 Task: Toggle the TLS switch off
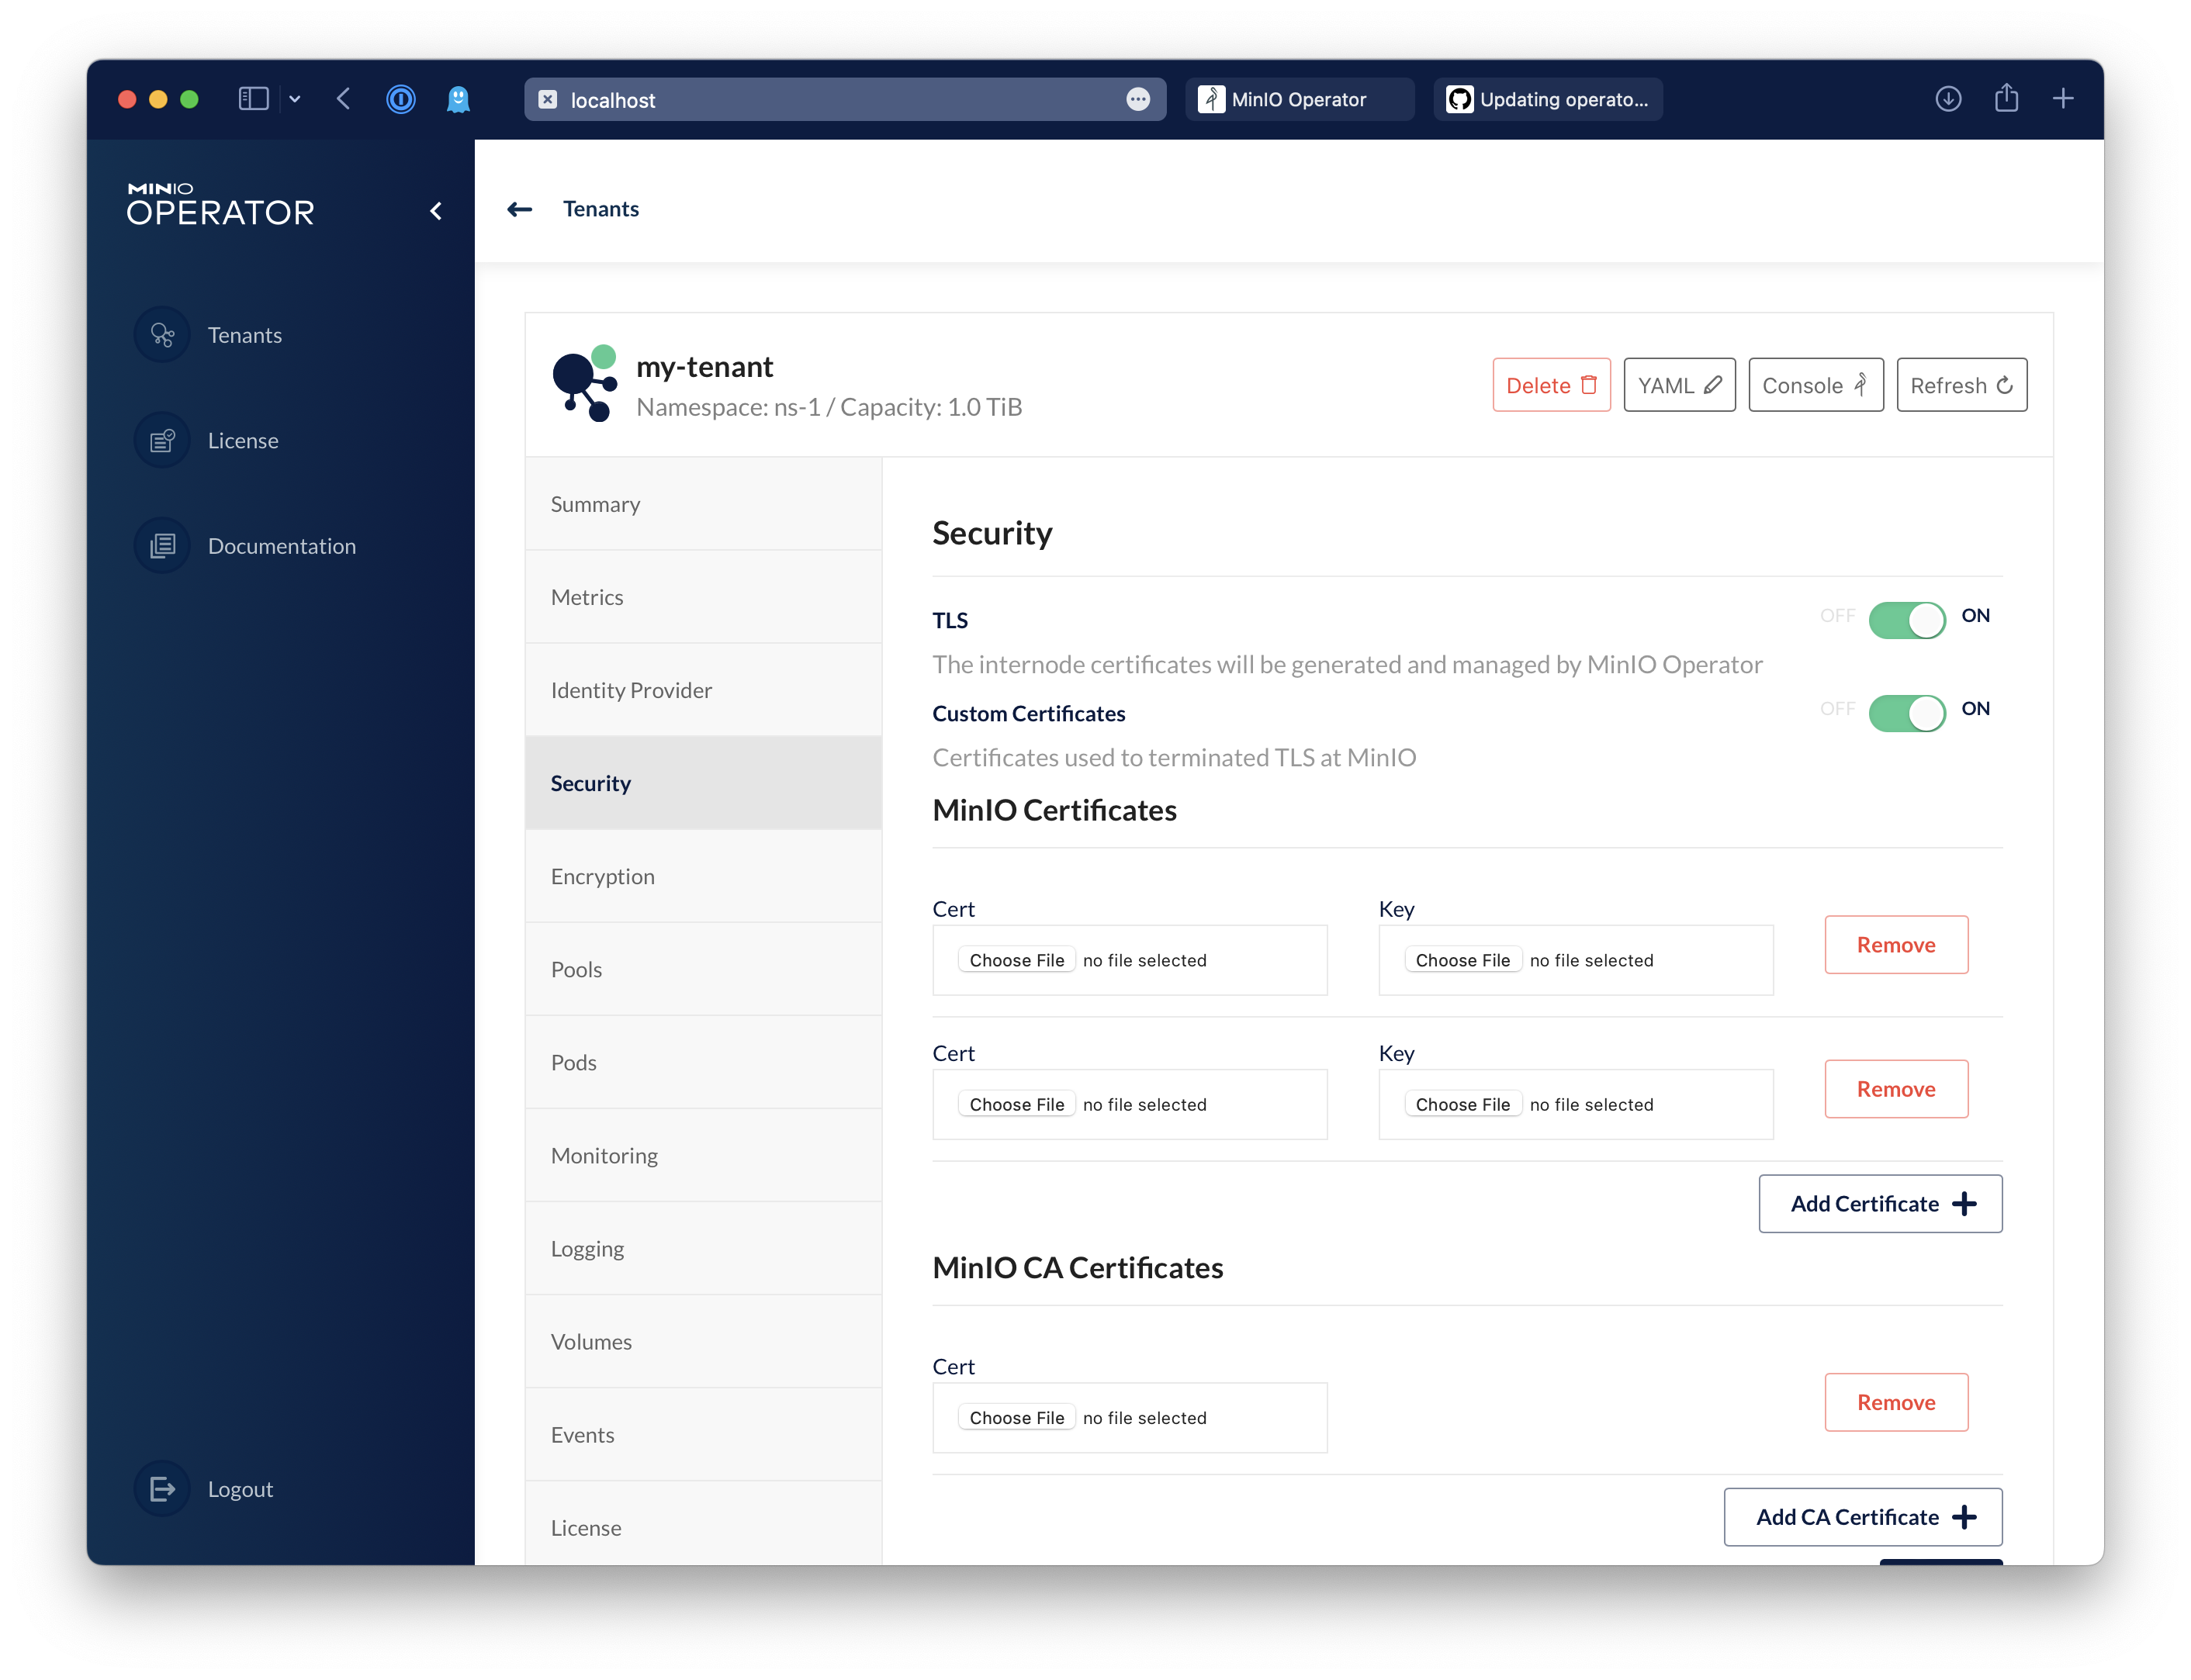(x=1906, y=620)
